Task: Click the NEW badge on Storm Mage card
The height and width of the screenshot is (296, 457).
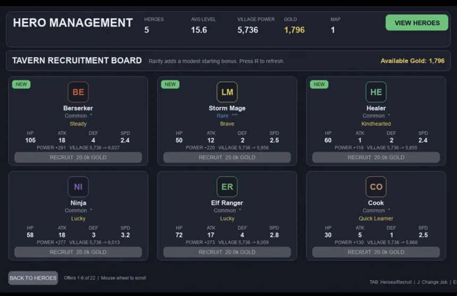Action: click(x=170, y=84)
